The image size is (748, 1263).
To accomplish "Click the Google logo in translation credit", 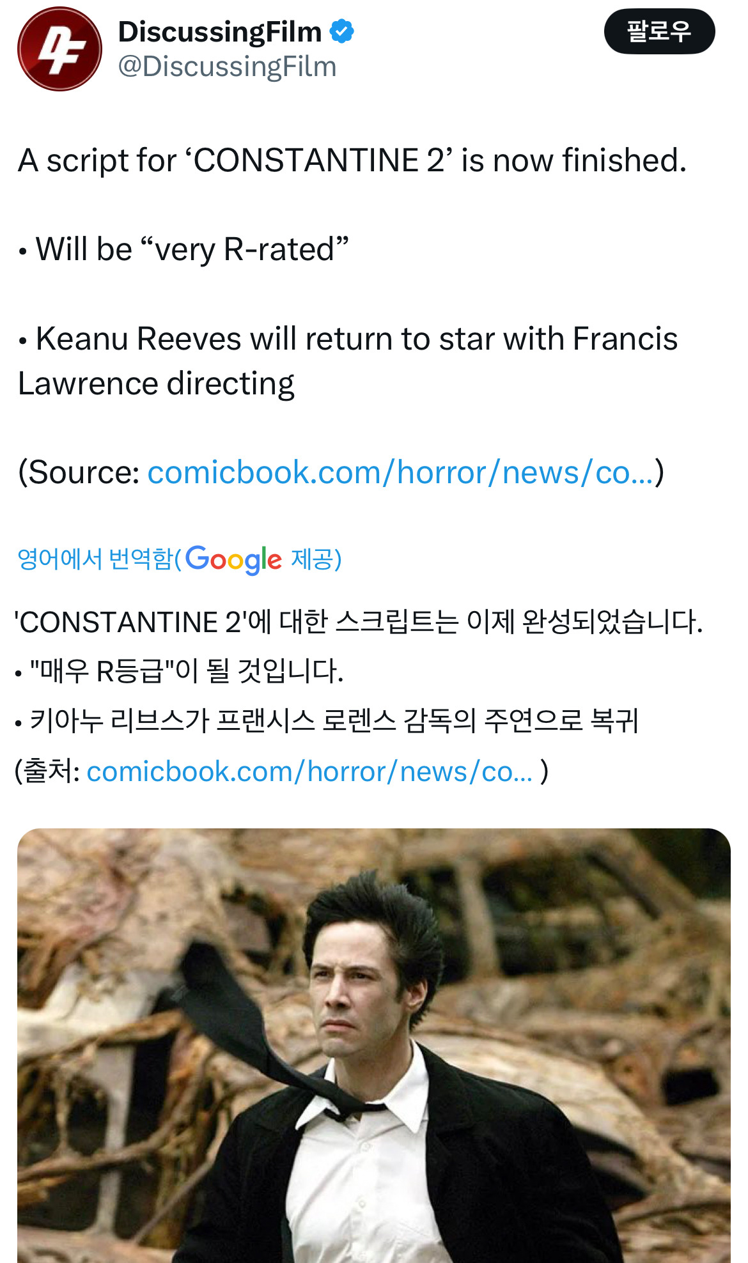I will coord(233,559).
